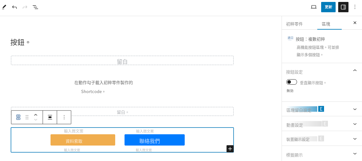Add a new button with plus icon
Screen dimensions: 362x161
pyautogui.click(x=230, y=149)
